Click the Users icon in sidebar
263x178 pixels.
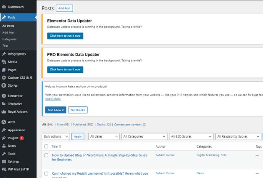4,146
